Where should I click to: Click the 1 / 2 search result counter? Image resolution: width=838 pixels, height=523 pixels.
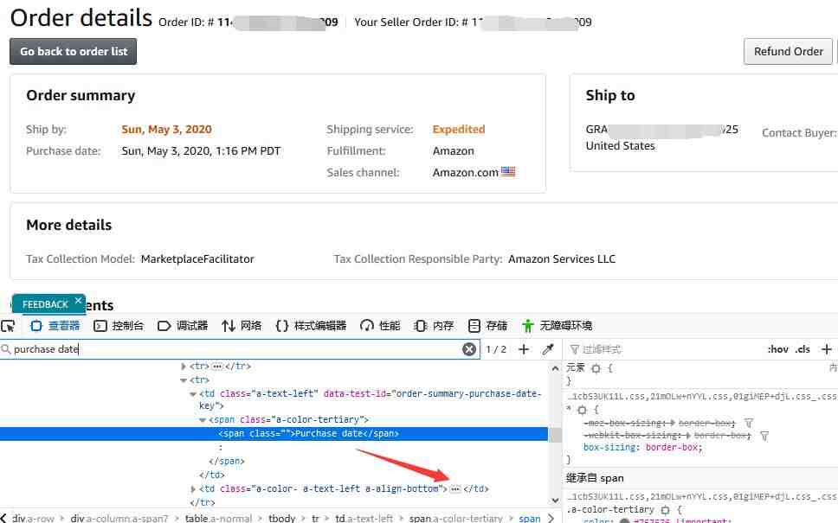pos(496,349)
